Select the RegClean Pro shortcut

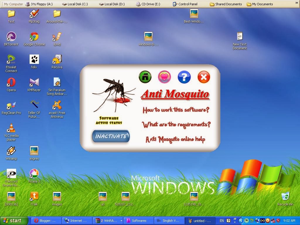(11, 108)
